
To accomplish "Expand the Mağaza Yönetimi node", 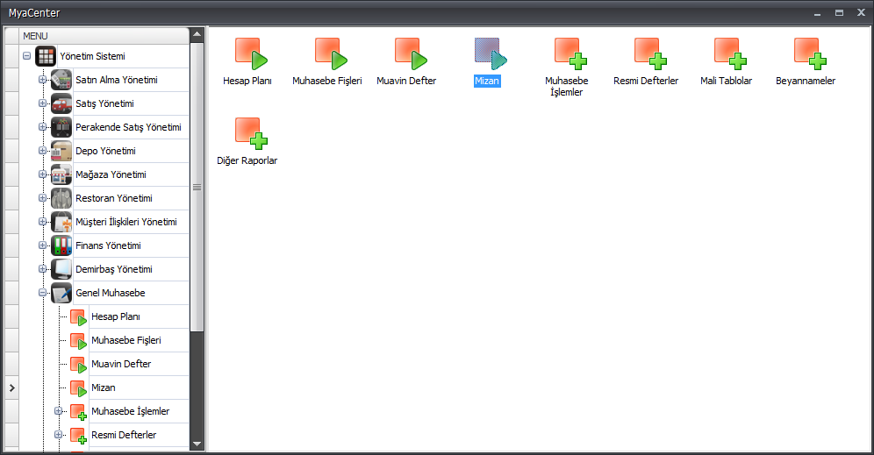I will [42, 174].
